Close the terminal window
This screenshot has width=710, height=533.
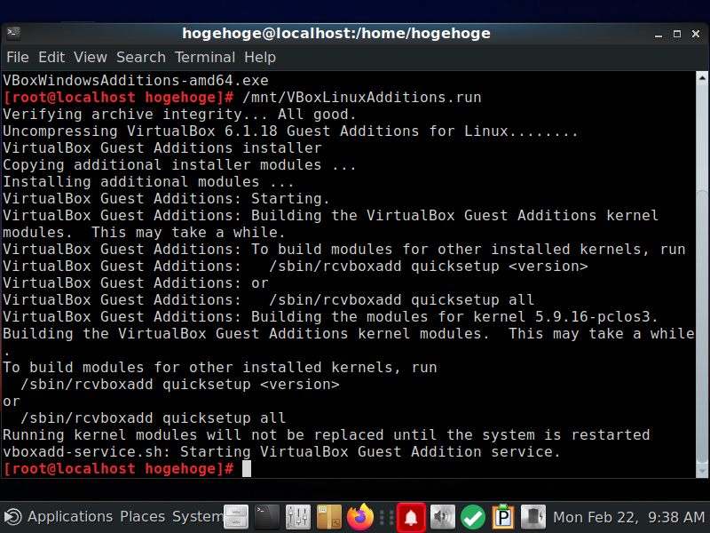point(696,34)
